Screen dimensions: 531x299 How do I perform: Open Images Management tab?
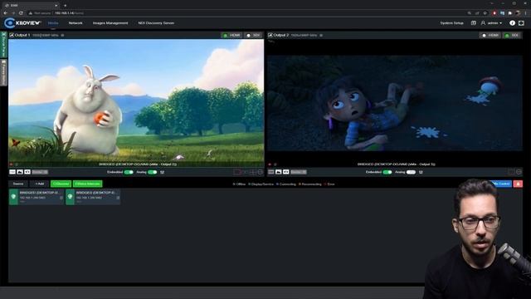coord(110,23)
